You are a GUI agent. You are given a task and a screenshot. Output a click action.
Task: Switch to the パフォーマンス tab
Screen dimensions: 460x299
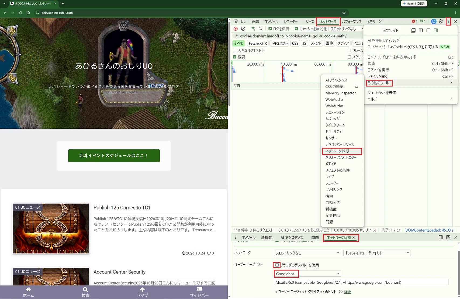(352, 22)
